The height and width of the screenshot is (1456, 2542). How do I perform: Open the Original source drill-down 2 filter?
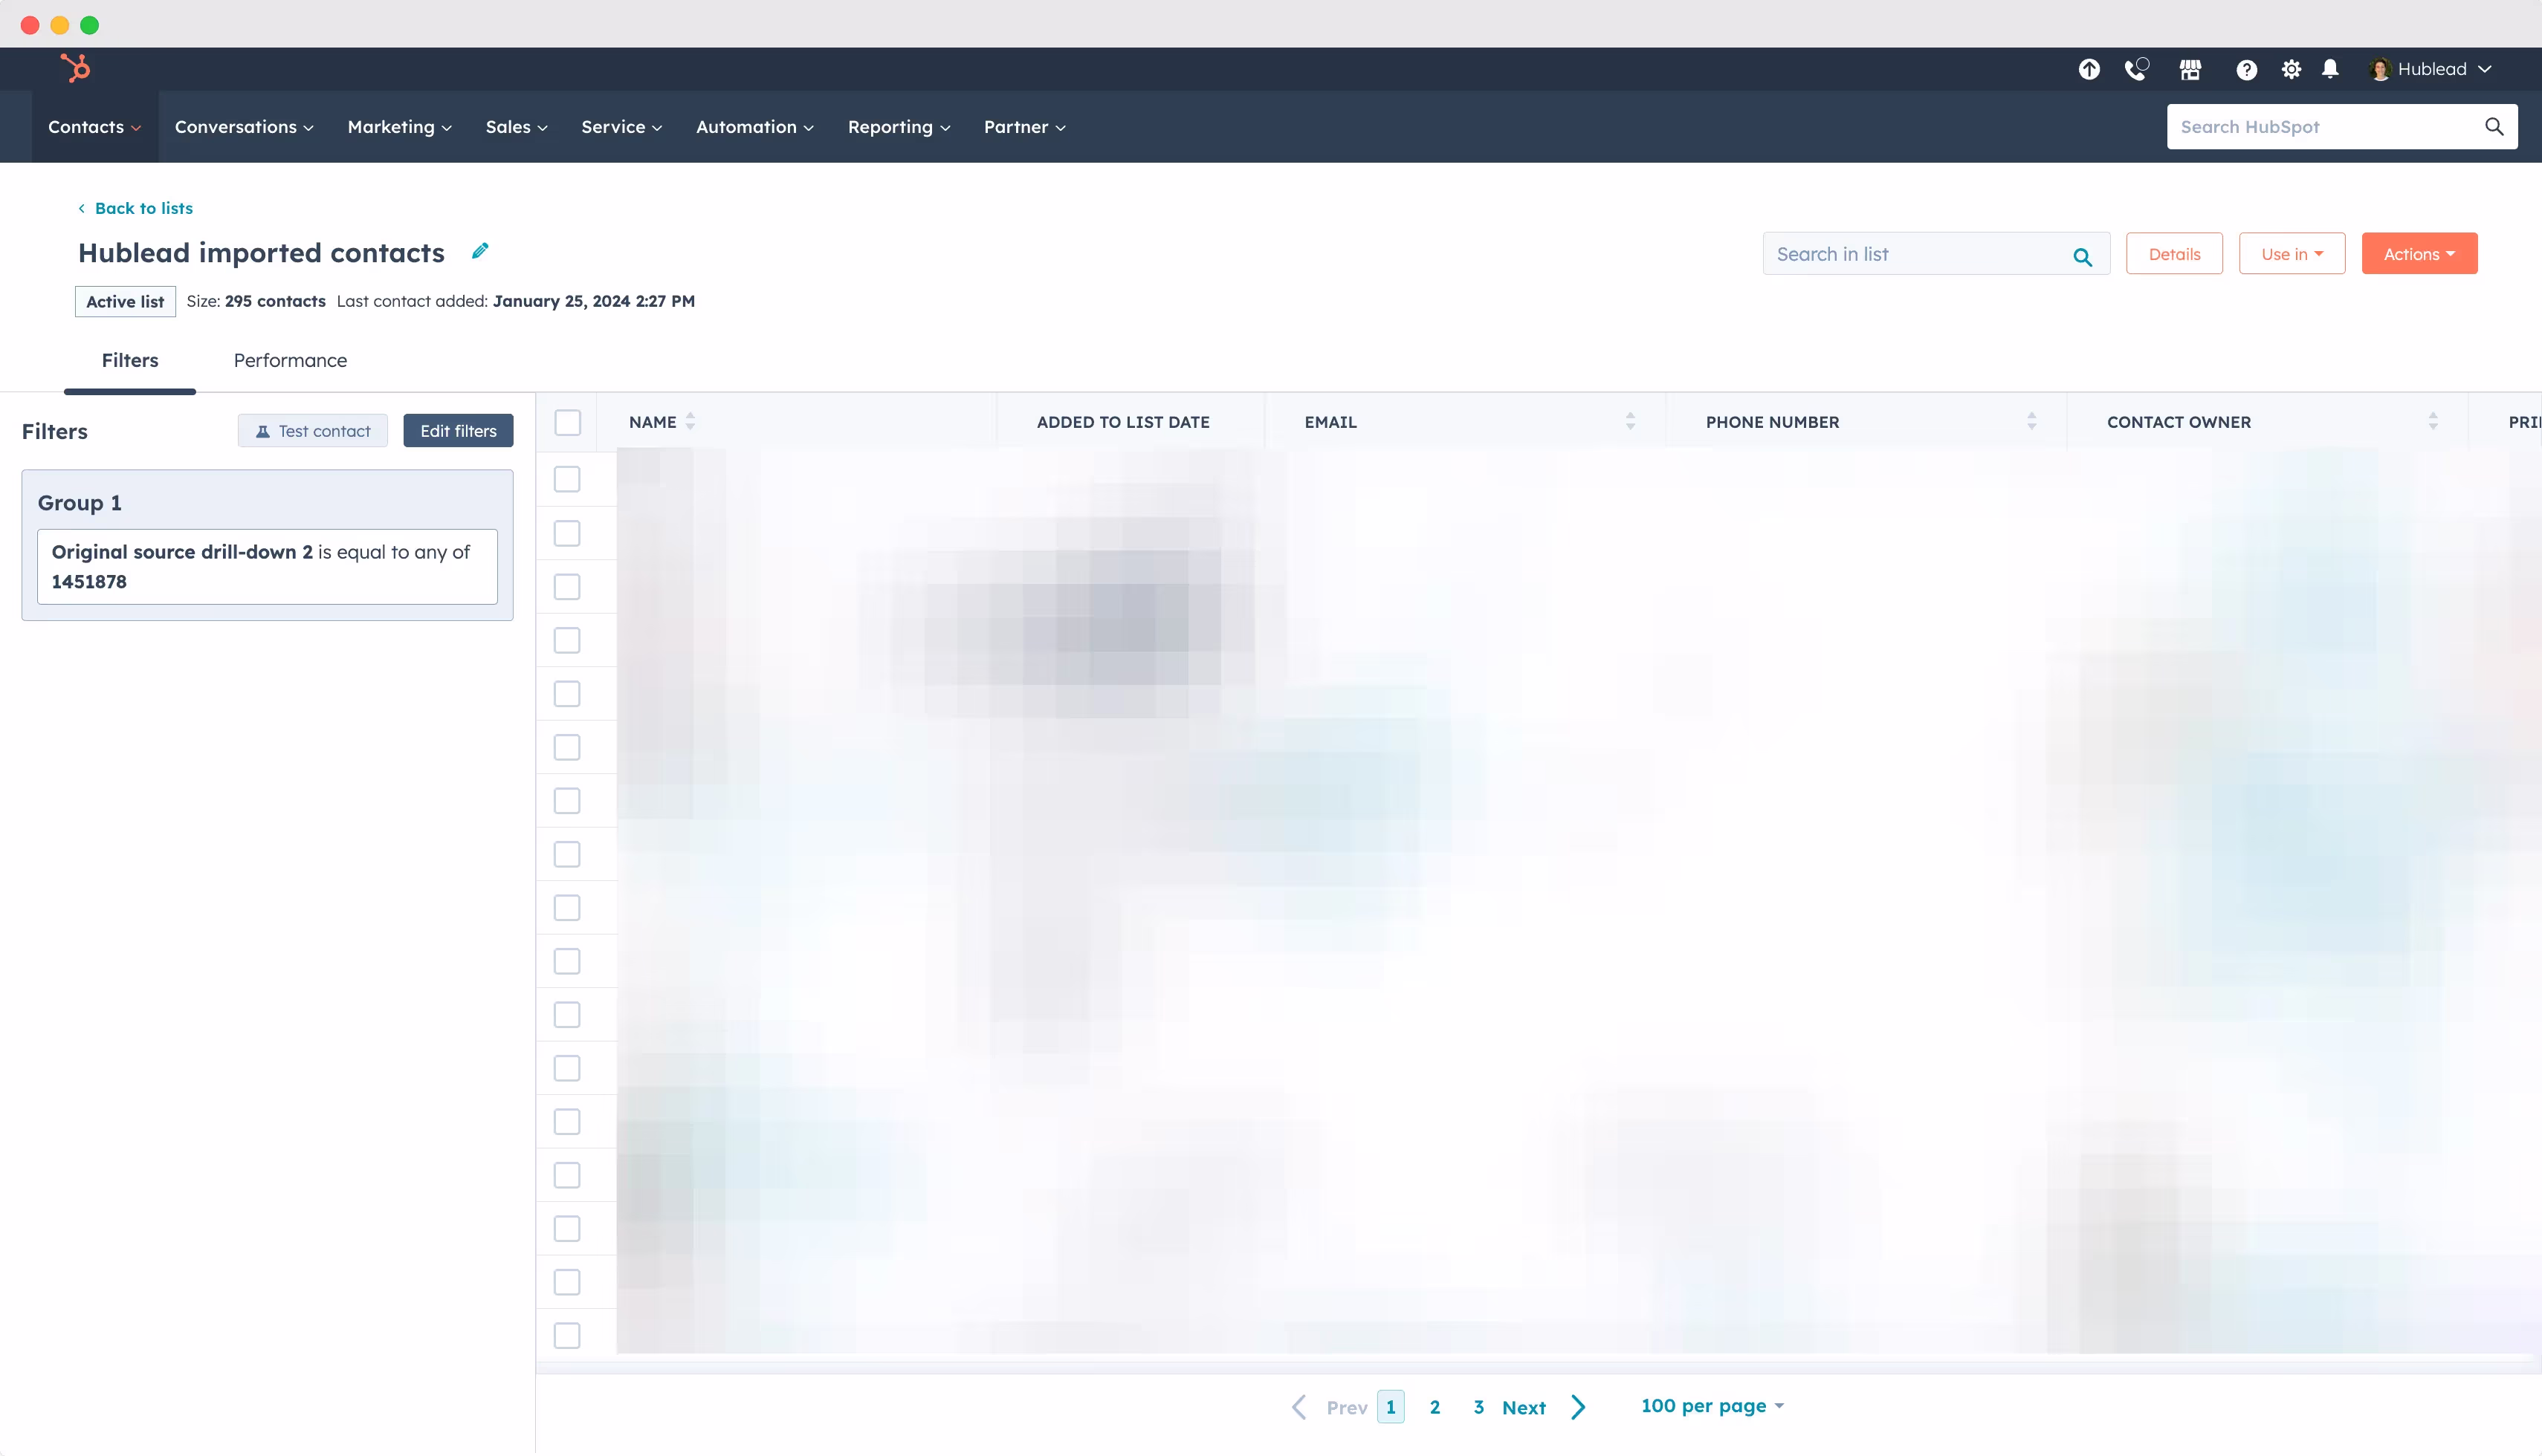click(267, 567)
